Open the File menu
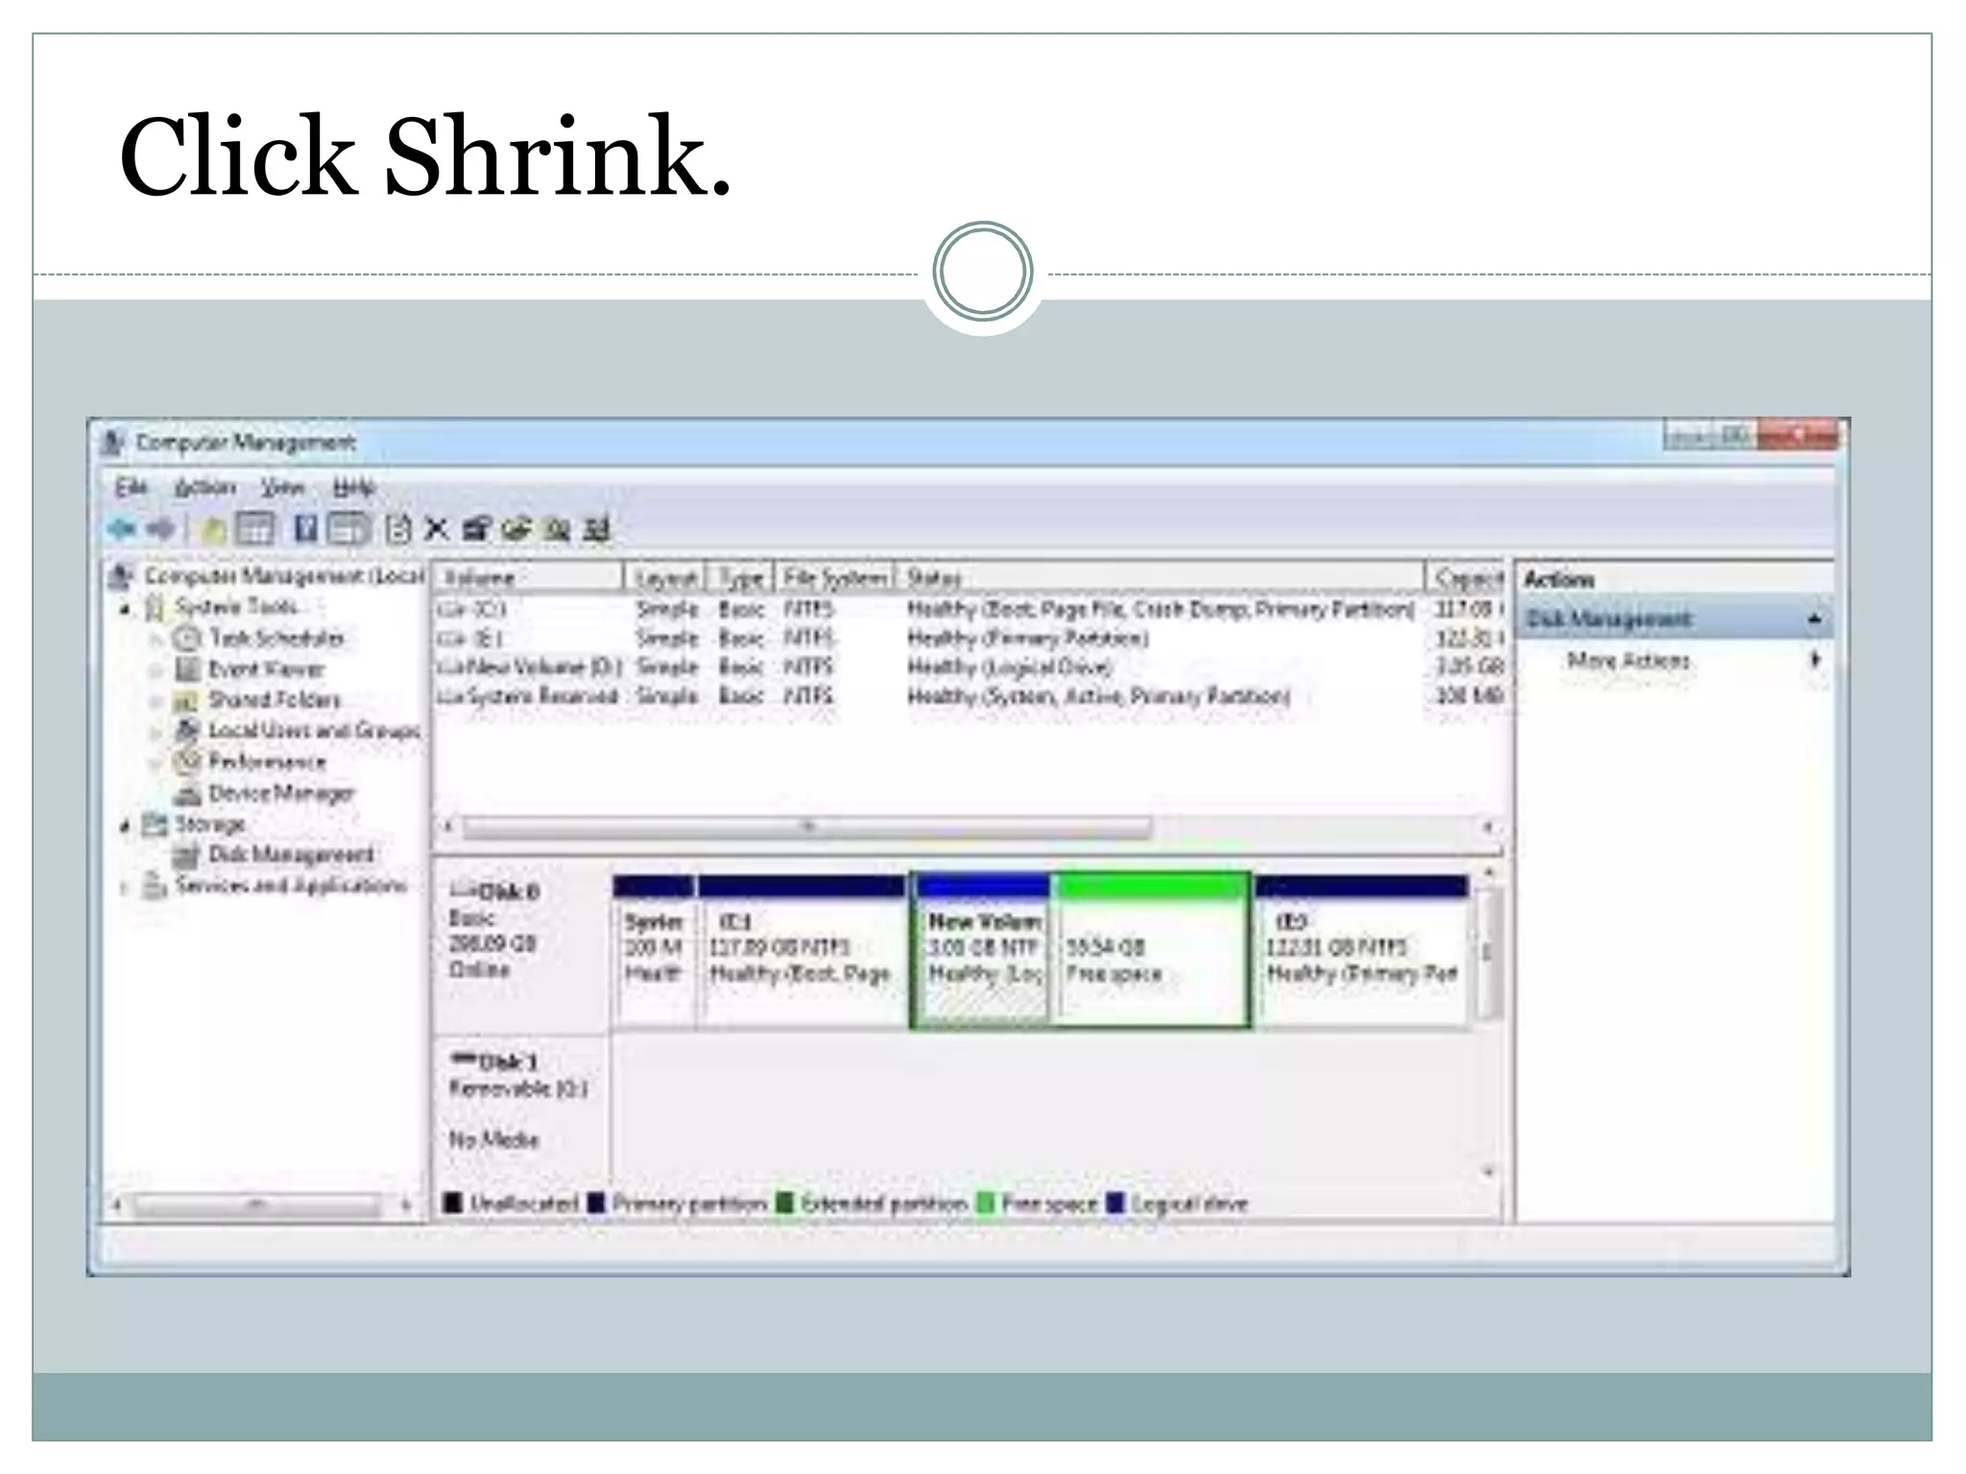Screen dimensions: 1966x1474 pyautogui.click(x=131, y=487)
